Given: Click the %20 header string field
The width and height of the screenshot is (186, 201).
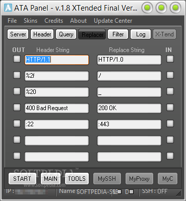Looking at the screenshot, I should coord(56,92).
